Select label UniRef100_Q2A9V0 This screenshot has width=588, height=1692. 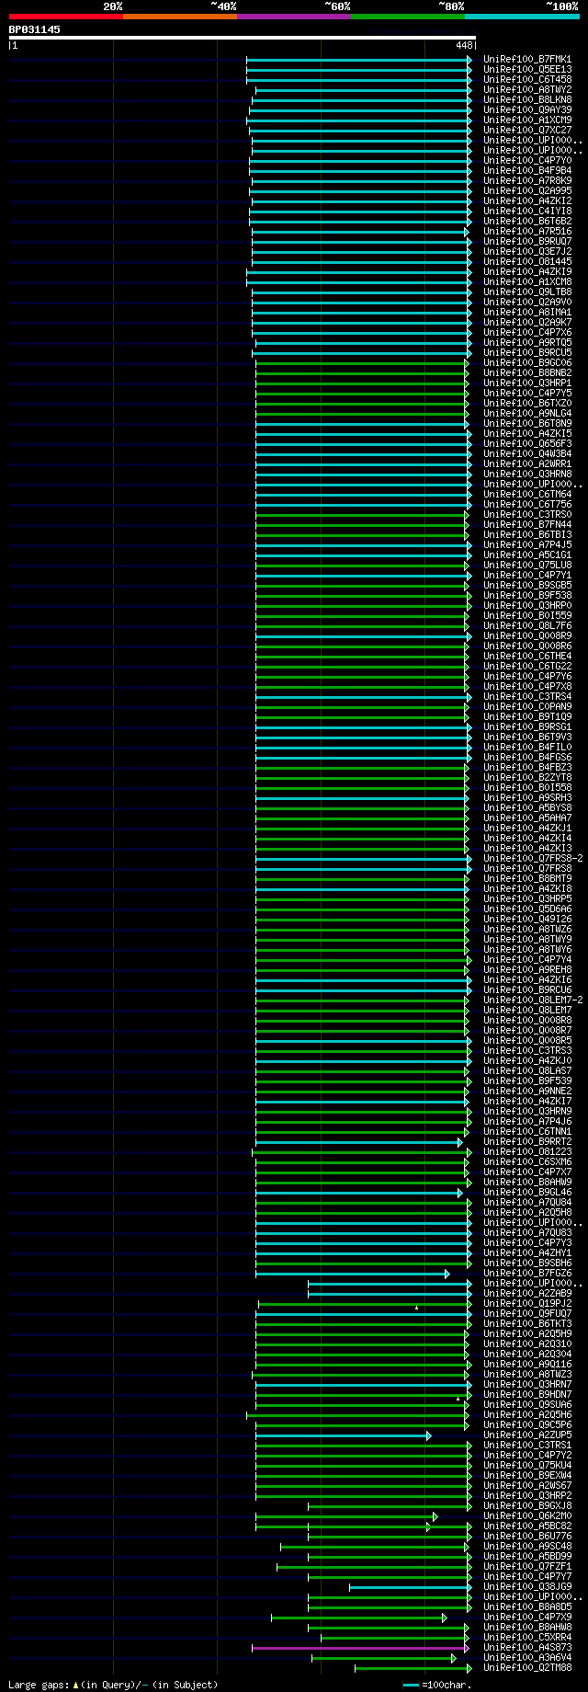coord(527,302)
